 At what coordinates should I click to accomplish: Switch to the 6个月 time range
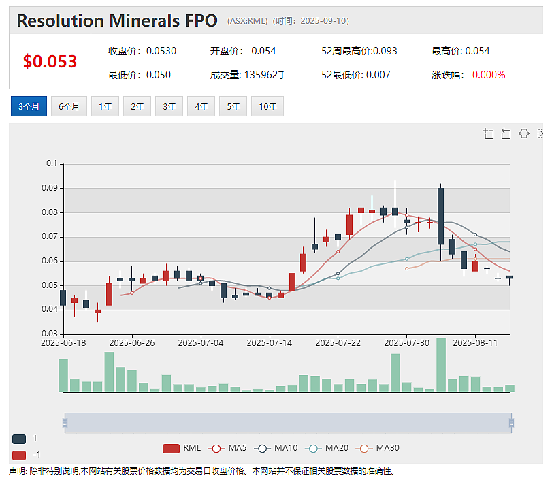click(x=69, y=106)
